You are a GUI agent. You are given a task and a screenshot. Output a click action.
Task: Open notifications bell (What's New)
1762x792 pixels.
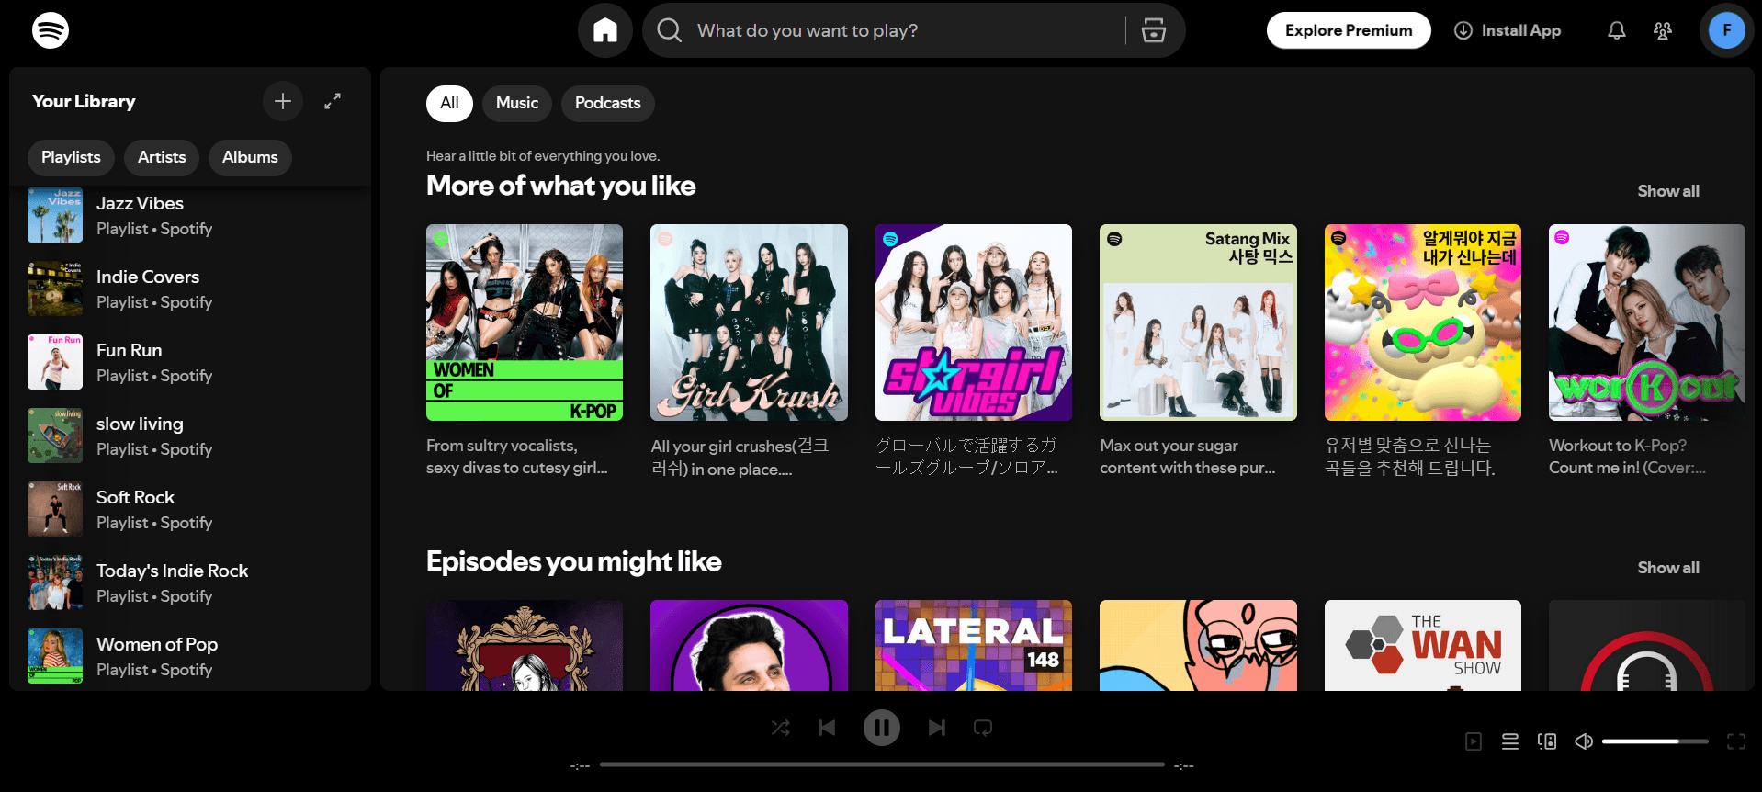click(1617, 30)
